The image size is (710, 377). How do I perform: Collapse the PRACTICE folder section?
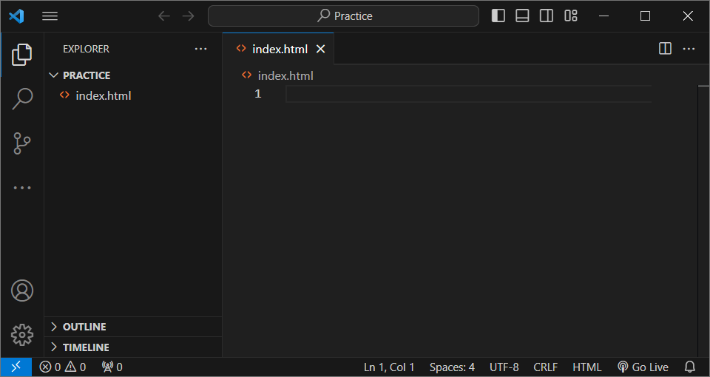pyautogui.click(x=133, y=75)
